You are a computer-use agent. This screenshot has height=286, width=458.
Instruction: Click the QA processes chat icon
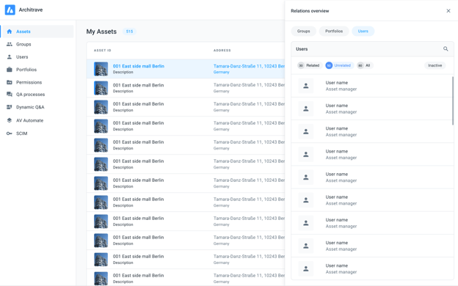(x=10, y=95)
